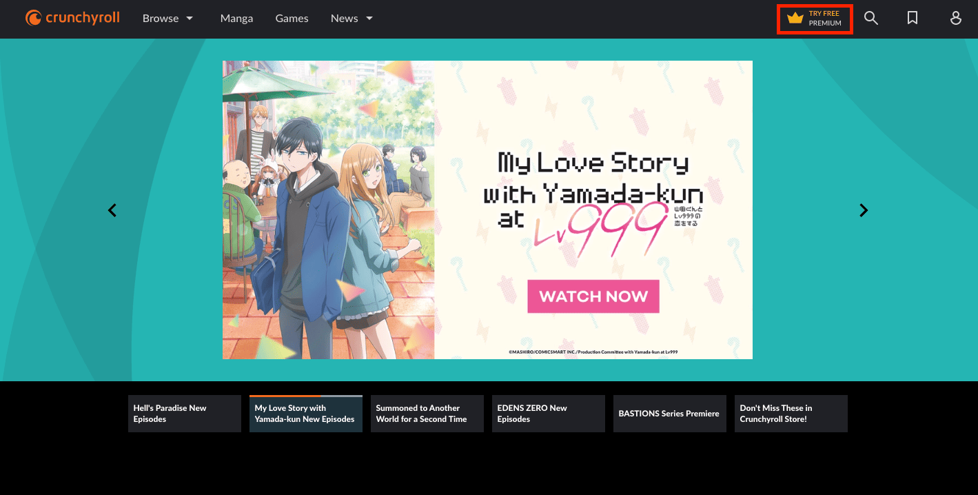Expand the Browse dropdown menu

[x=167, y=19]
